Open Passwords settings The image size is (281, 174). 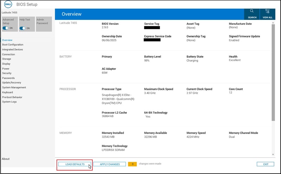coord(8,78)
